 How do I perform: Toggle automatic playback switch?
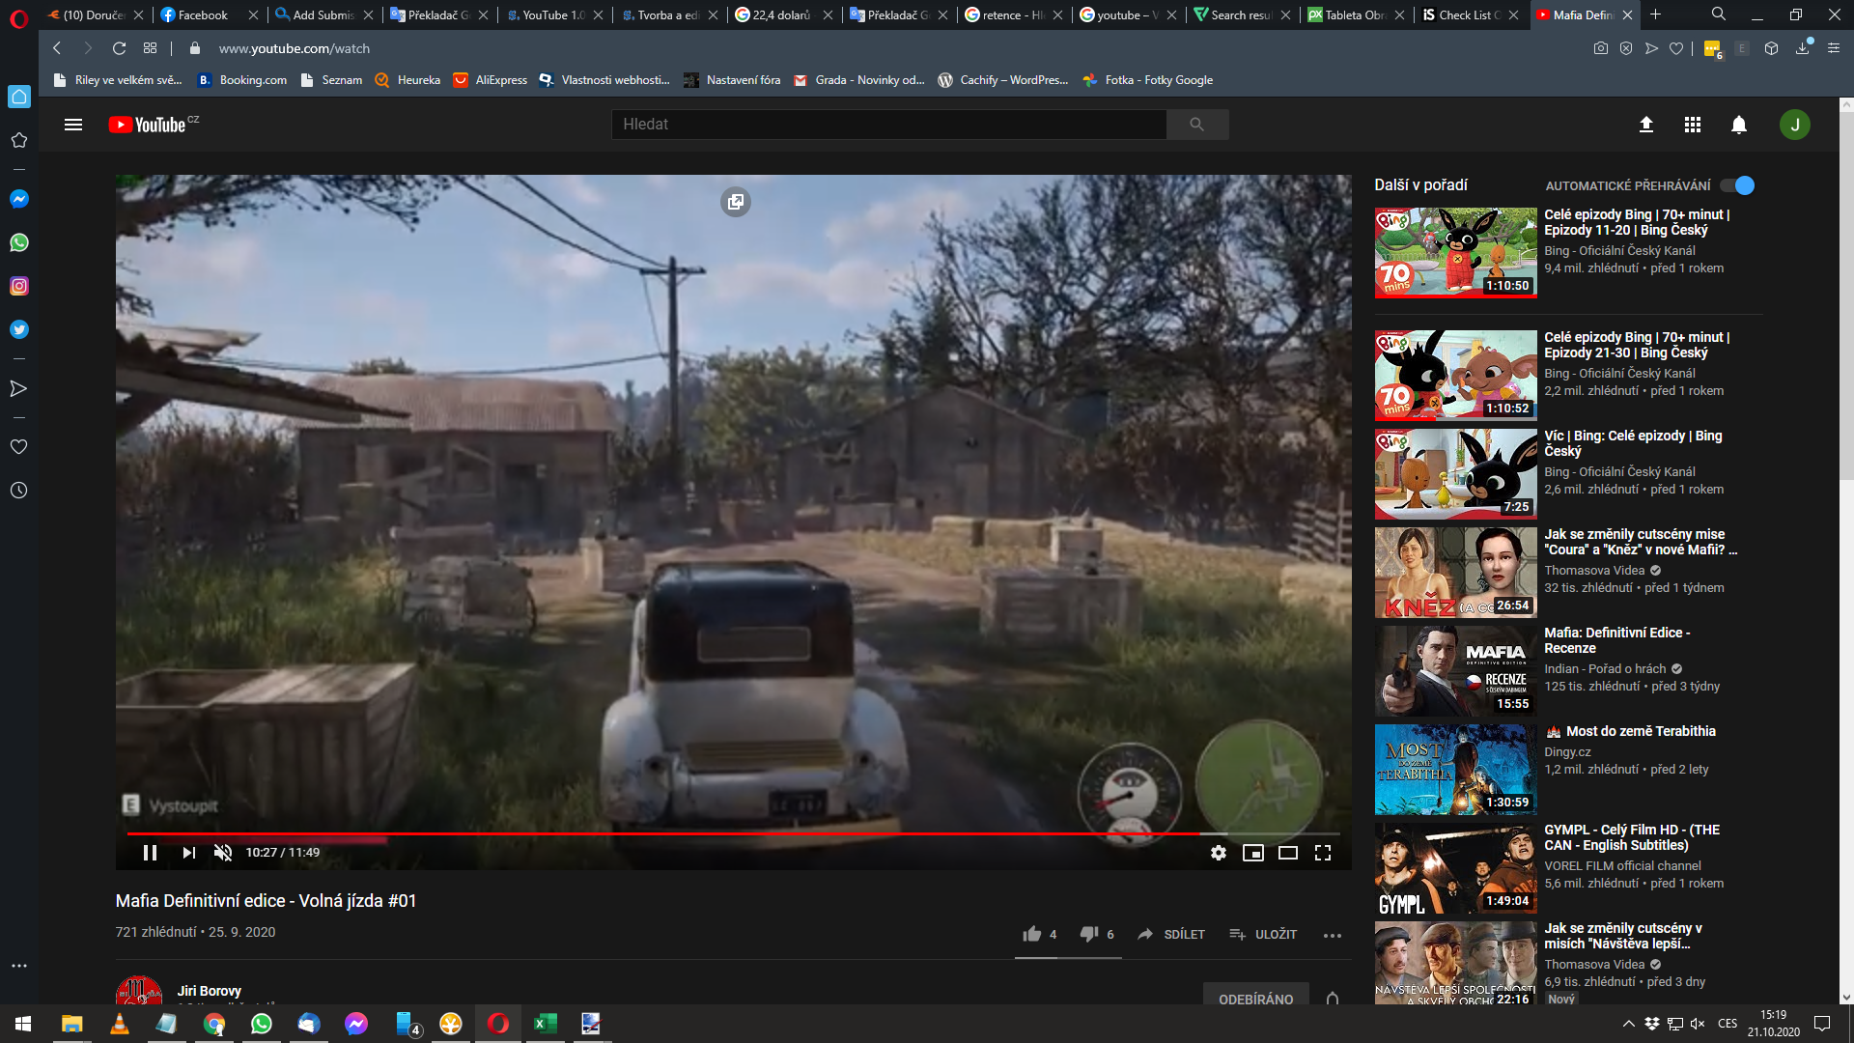click(1738, 185)
